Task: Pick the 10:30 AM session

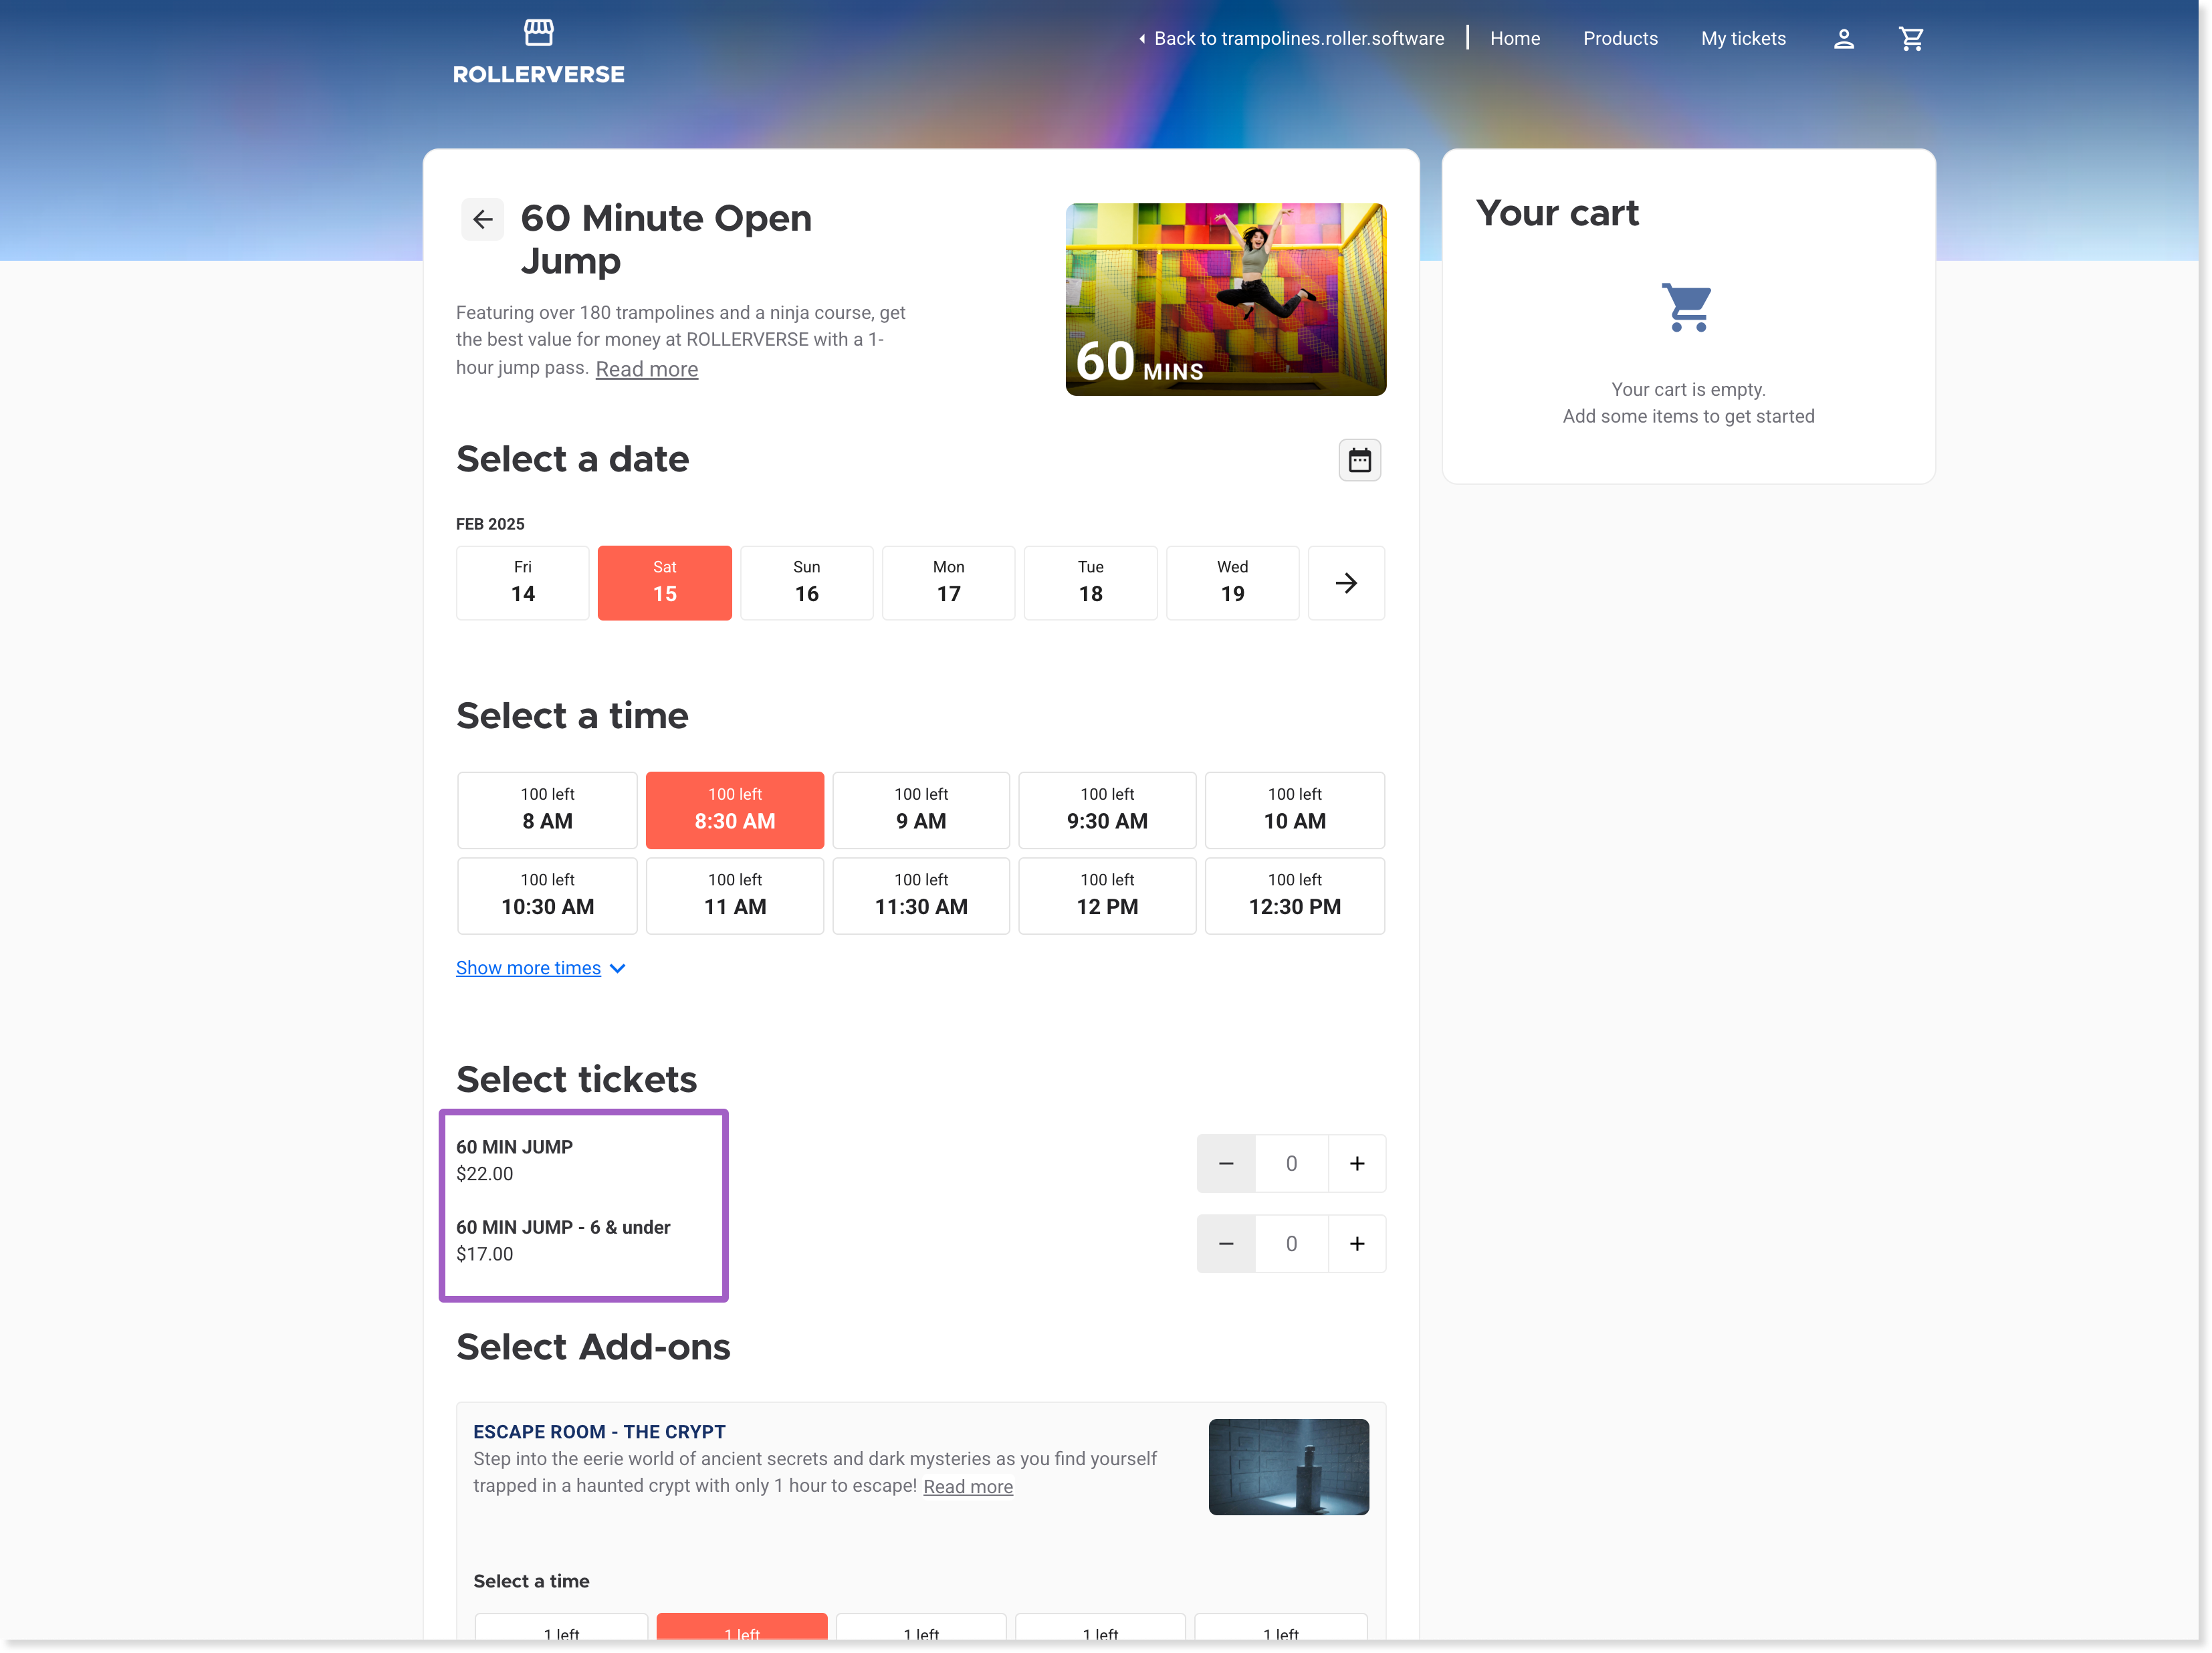Action: point(547,896)
